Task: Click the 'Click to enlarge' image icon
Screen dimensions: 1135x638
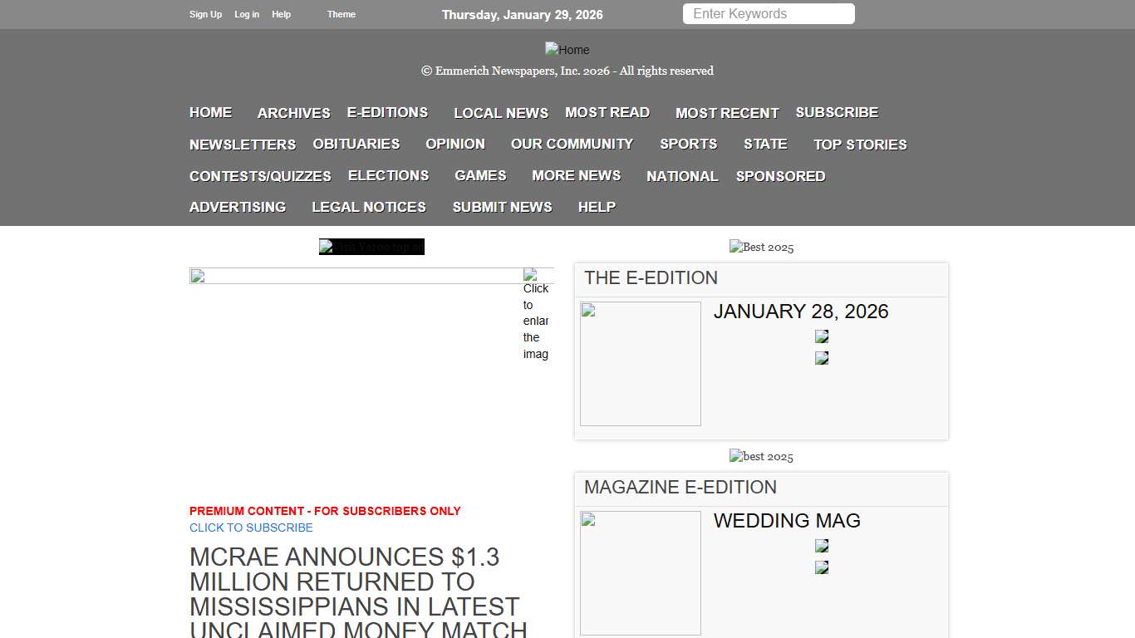Action: (536, 314)
